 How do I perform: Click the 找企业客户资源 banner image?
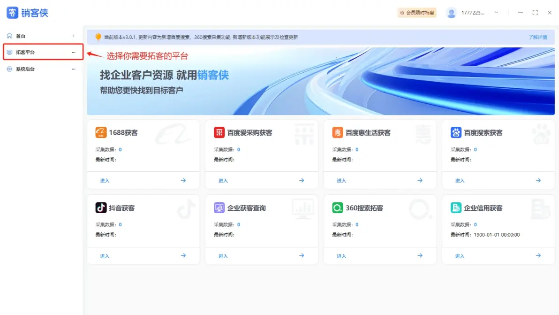click(321, 81)
